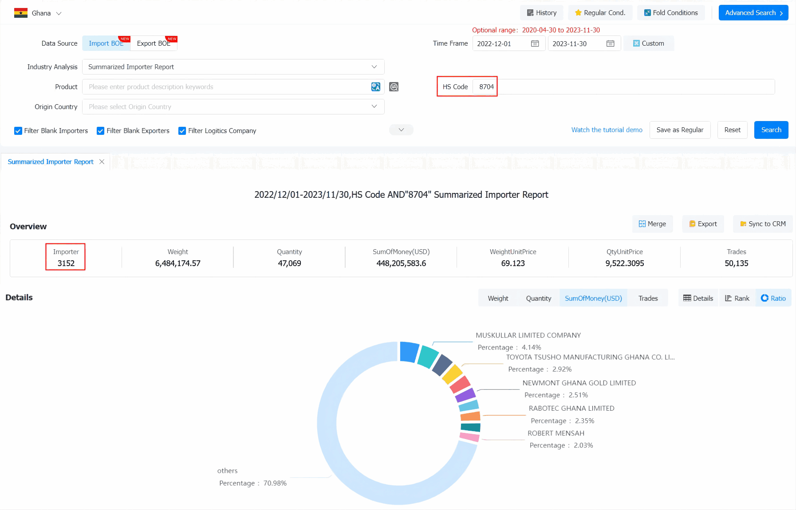Screen dimensions: 796x510
Task: Expand the Industry Analysis dropdown
Action: tap(233, 67)
